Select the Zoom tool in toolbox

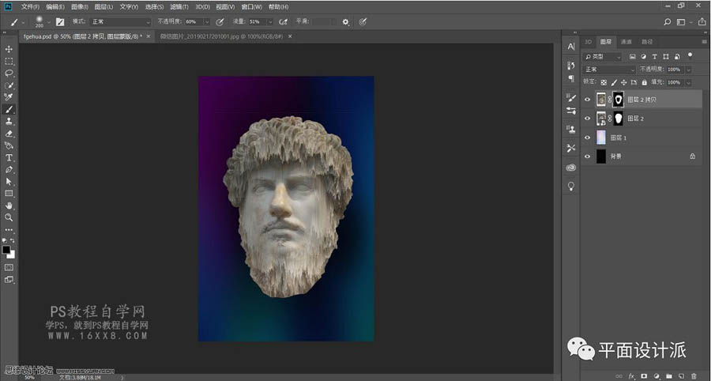(9, 217)
